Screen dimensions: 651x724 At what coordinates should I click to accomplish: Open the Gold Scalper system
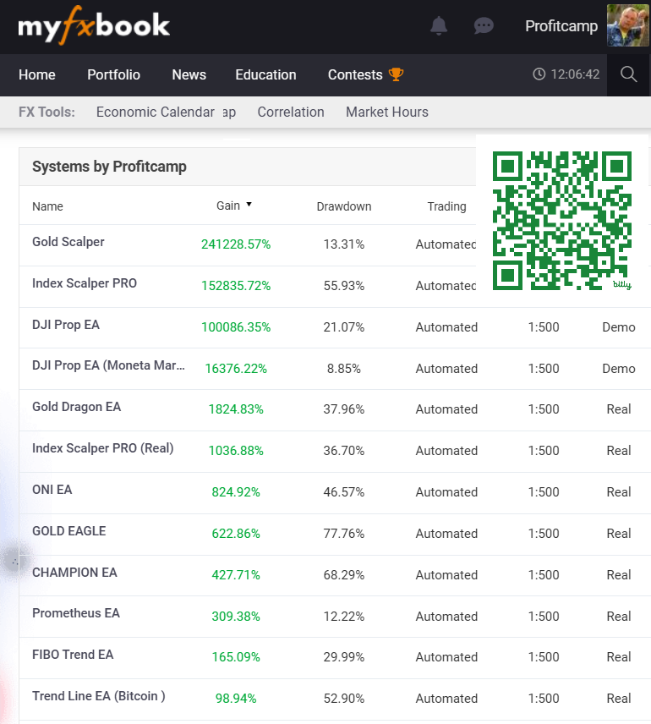pyautogui.click(x=68, y=242)
